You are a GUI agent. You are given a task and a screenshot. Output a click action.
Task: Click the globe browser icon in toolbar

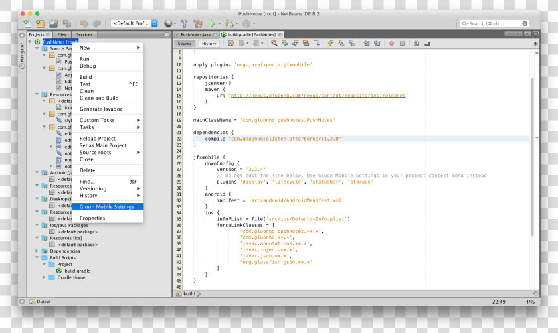[168, 23]
